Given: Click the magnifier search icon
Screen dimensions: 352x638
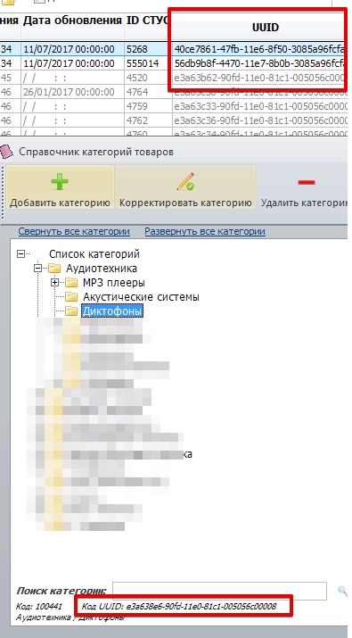Looking at the screenshot, I should coord(342,591).
